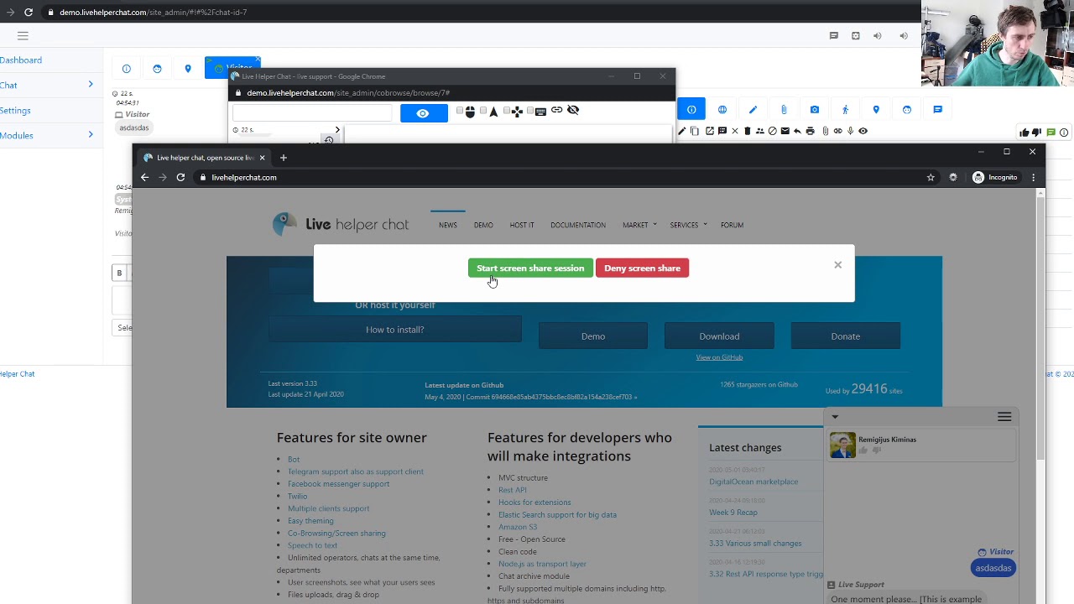Open the hamburger menu in the admin panel
The height and width of the screenshot is (604, 1074).
pyautogui.click(x=23, y=36)
